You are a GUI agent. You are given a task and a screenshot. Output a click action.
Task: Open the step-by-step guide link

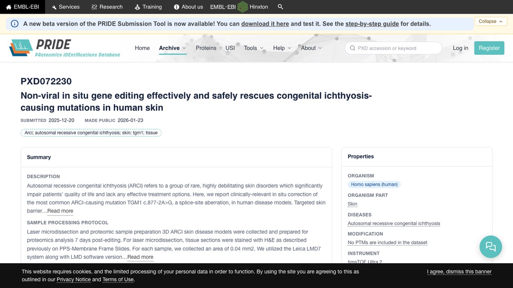tap(372, 24)
